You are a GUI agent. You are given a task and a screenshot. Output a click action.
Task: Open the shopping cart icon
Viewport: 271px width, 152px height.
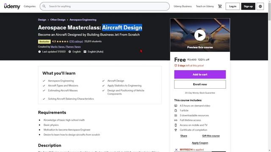point(220,6)
